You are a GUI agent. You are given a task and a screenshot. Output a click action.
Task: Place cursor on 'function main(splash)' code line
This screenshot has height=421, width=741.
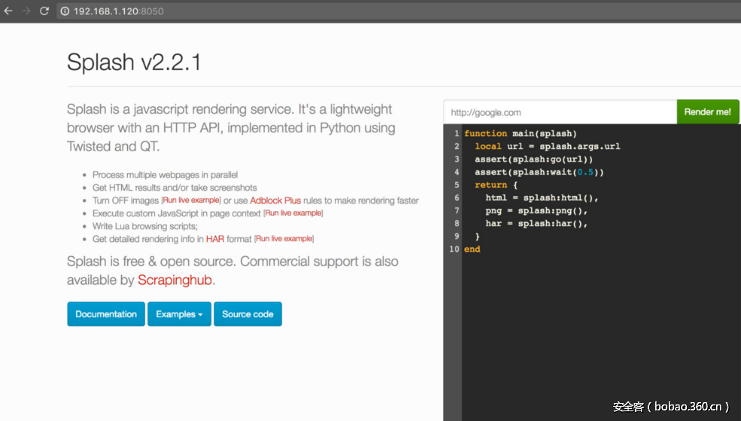(x=521, y=134)
